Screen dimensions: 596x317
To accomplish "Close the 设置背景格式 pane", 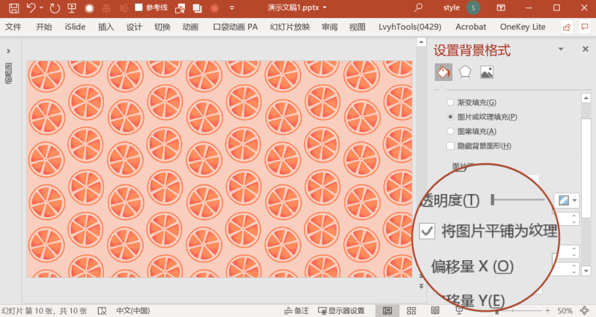I will (x=586, y=49).
